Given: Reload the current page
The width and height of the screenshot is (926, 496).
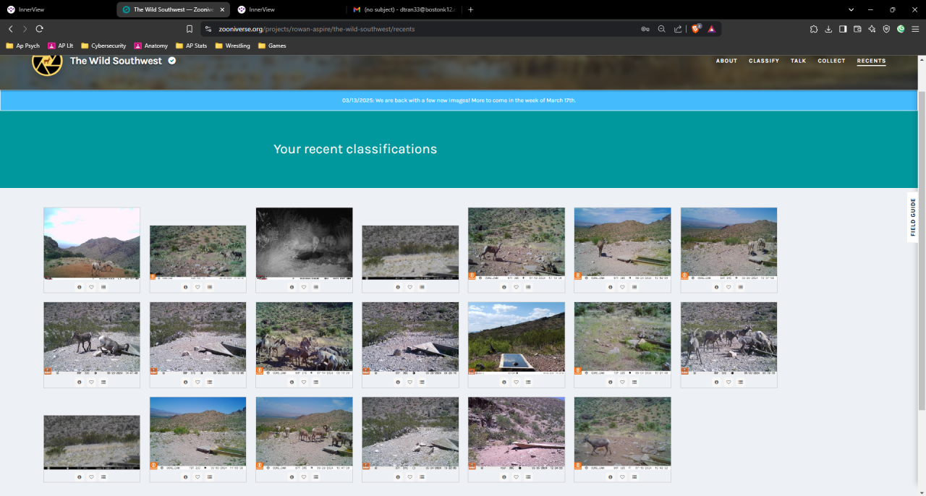Looking at the screenshot, I should (39, 29).
